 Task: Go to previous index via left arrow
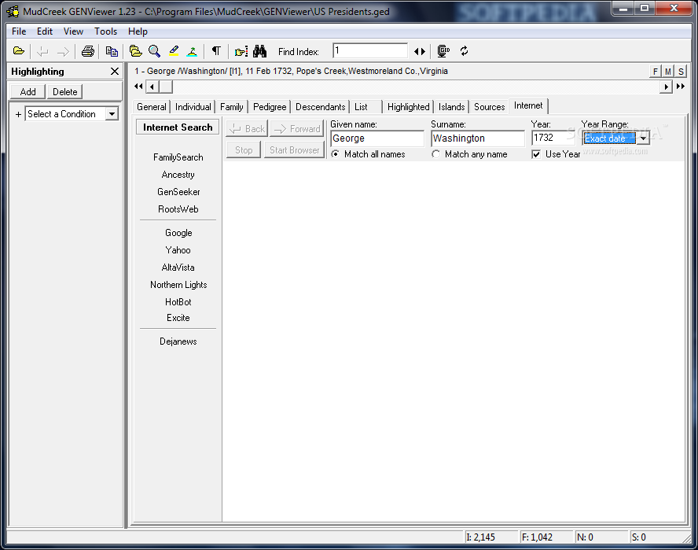[417, 52]
